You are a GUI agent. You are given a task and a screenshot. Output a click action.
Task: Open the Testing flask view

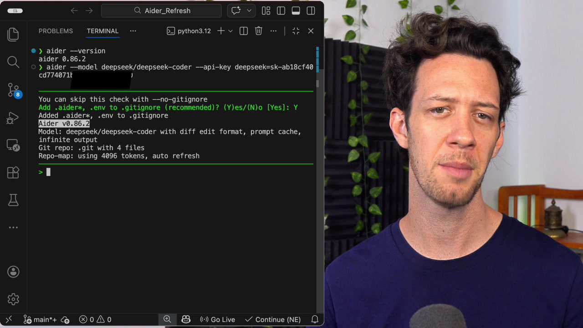(13, 200)
